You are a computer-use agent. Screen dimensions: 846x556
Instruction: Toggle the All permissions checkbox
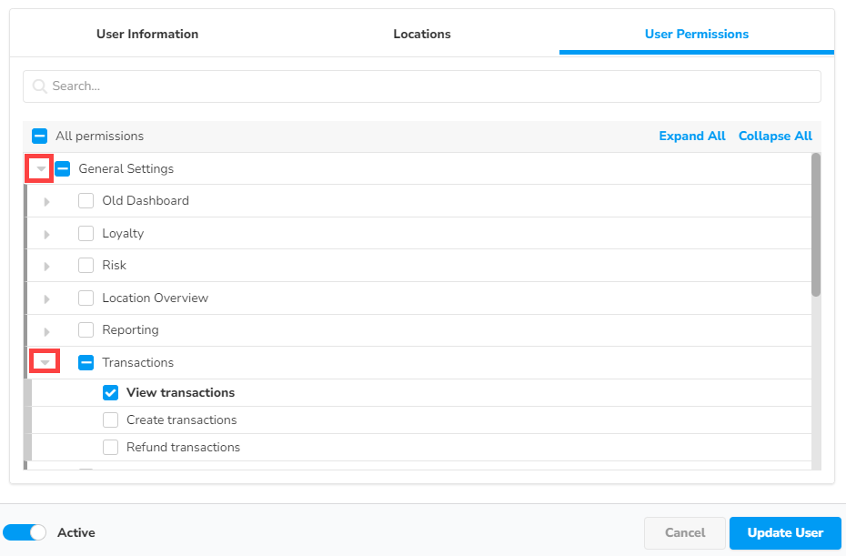coord(39,136)
